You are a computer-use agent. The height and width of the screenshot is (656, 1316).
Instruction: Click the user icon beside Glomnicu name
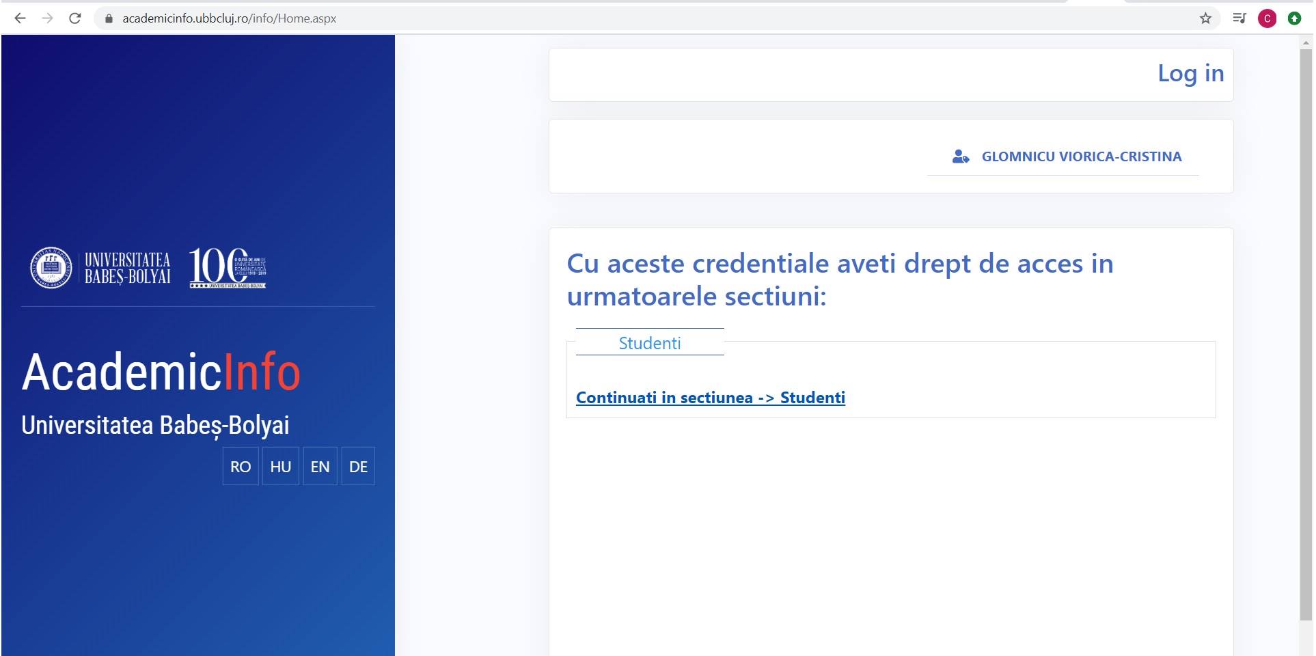click(x=961, y=156)
